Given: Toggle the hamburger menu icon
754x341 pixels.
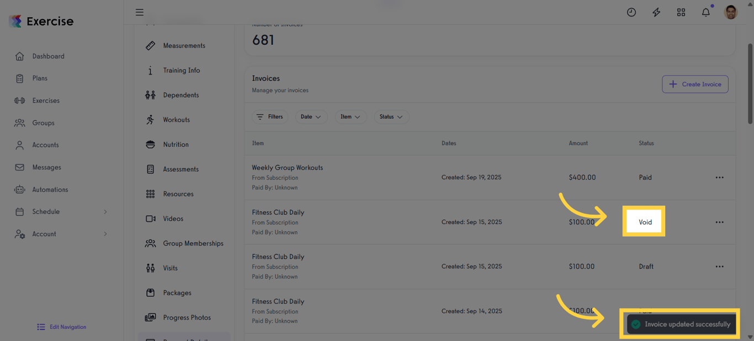Looking at the screenshot, I should coord(140,12).
